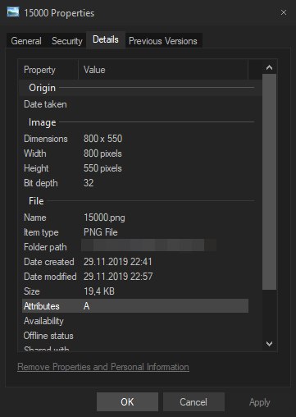Click the scroll up arrow
This screenshot has width=296, height=417.
[269, 67]
